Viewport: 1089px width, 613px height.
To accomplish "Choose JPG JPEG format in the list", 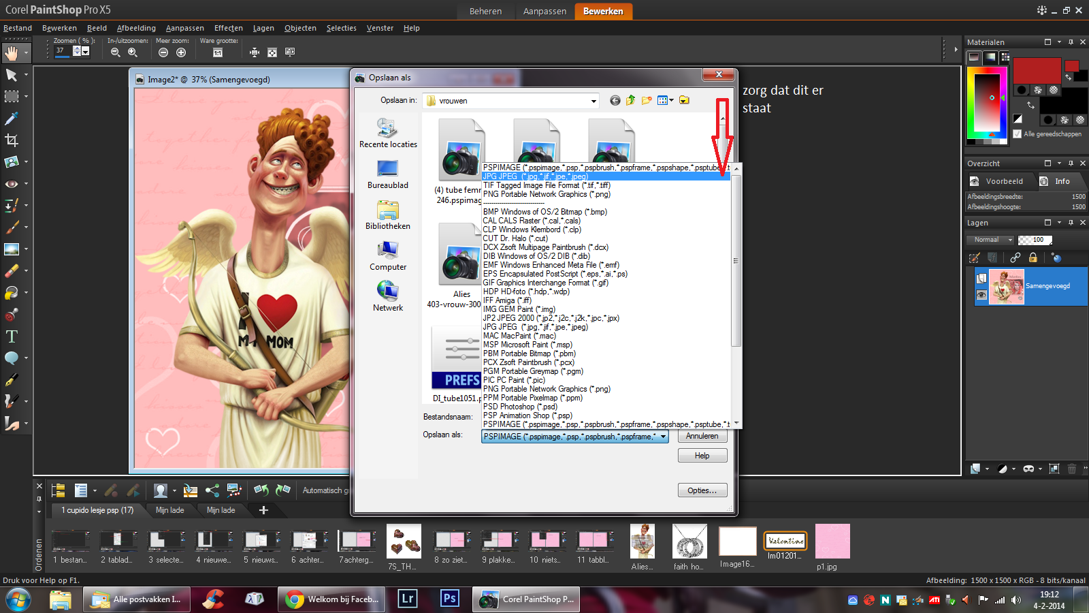I will [606, 176].
